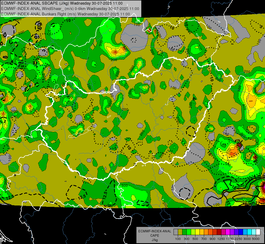Click the dark red legend swatch

219,232
